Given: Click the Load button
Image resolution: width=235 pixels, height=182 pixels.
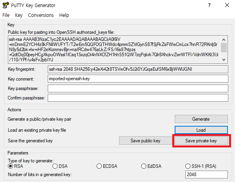Looking at the screenshot, I should (x=201, y=130).
